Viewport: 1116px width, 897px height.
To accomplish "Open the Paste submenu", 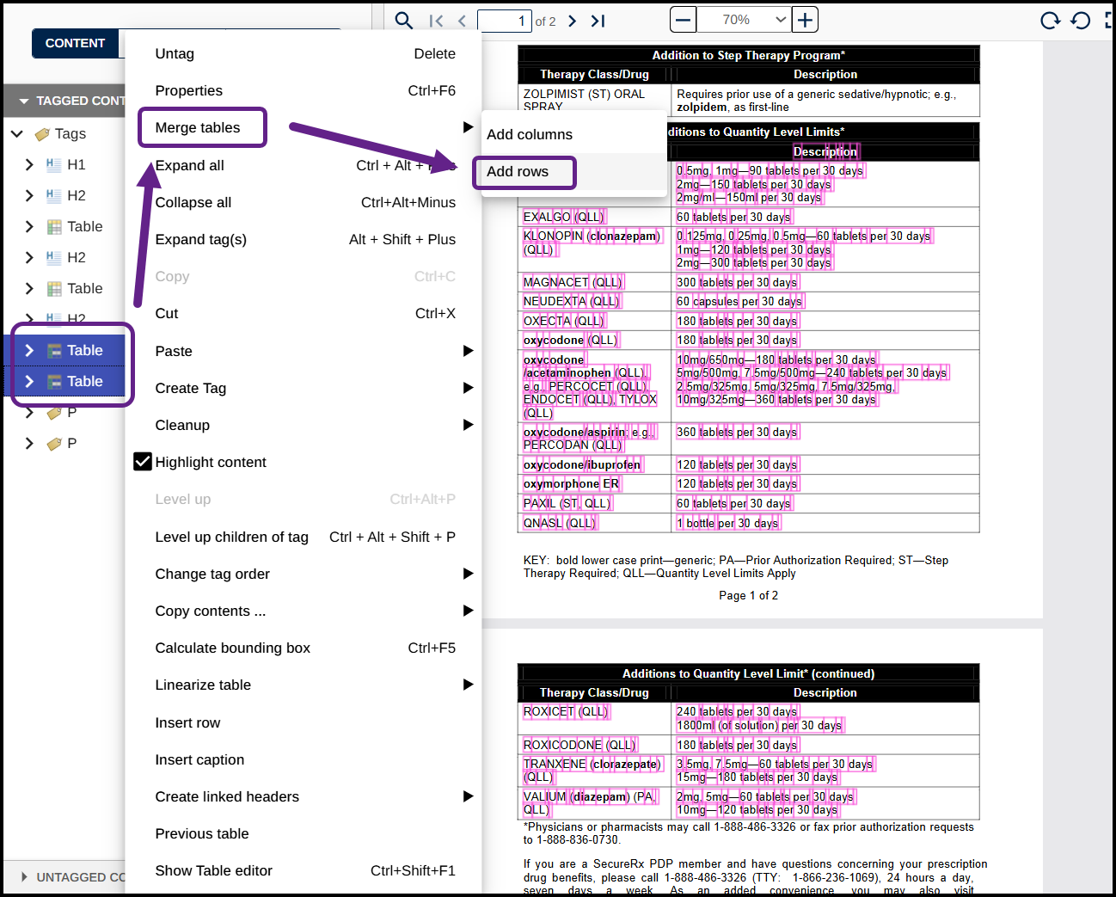I will 305,351.
